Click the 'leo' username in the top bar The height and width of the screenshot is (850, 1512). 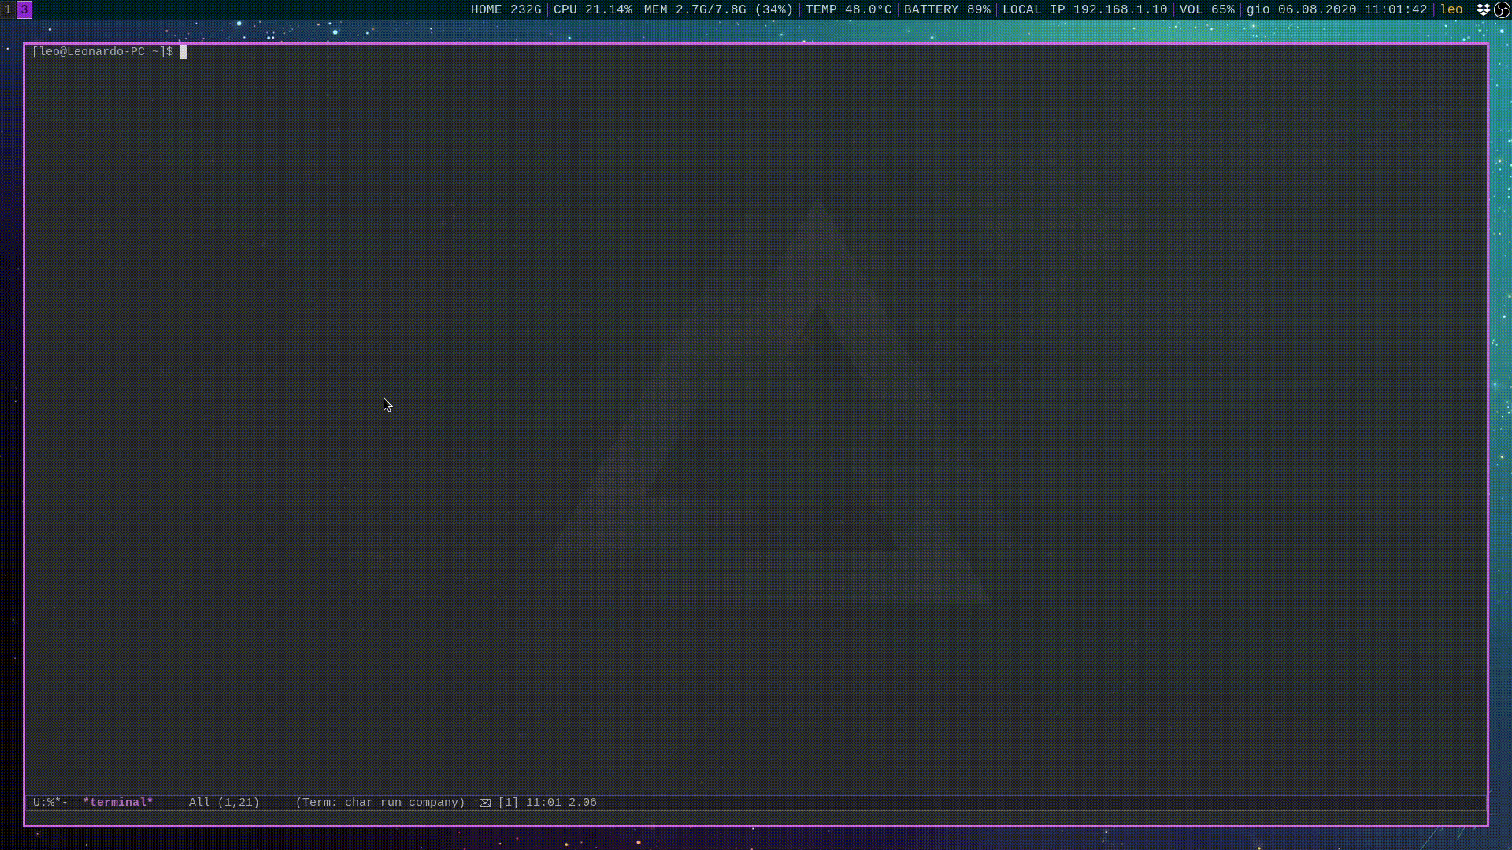point(1451,10)
